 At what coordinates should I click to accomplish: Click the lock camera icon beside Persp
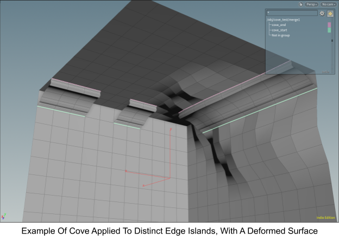coord(299,4)
